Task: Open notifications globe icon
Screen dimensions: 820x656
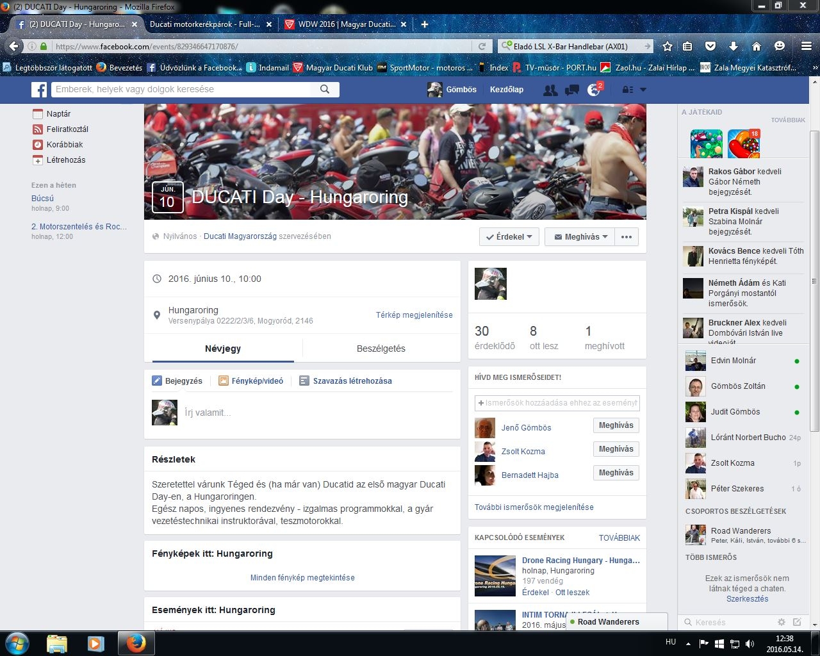Action: point(594,90)
